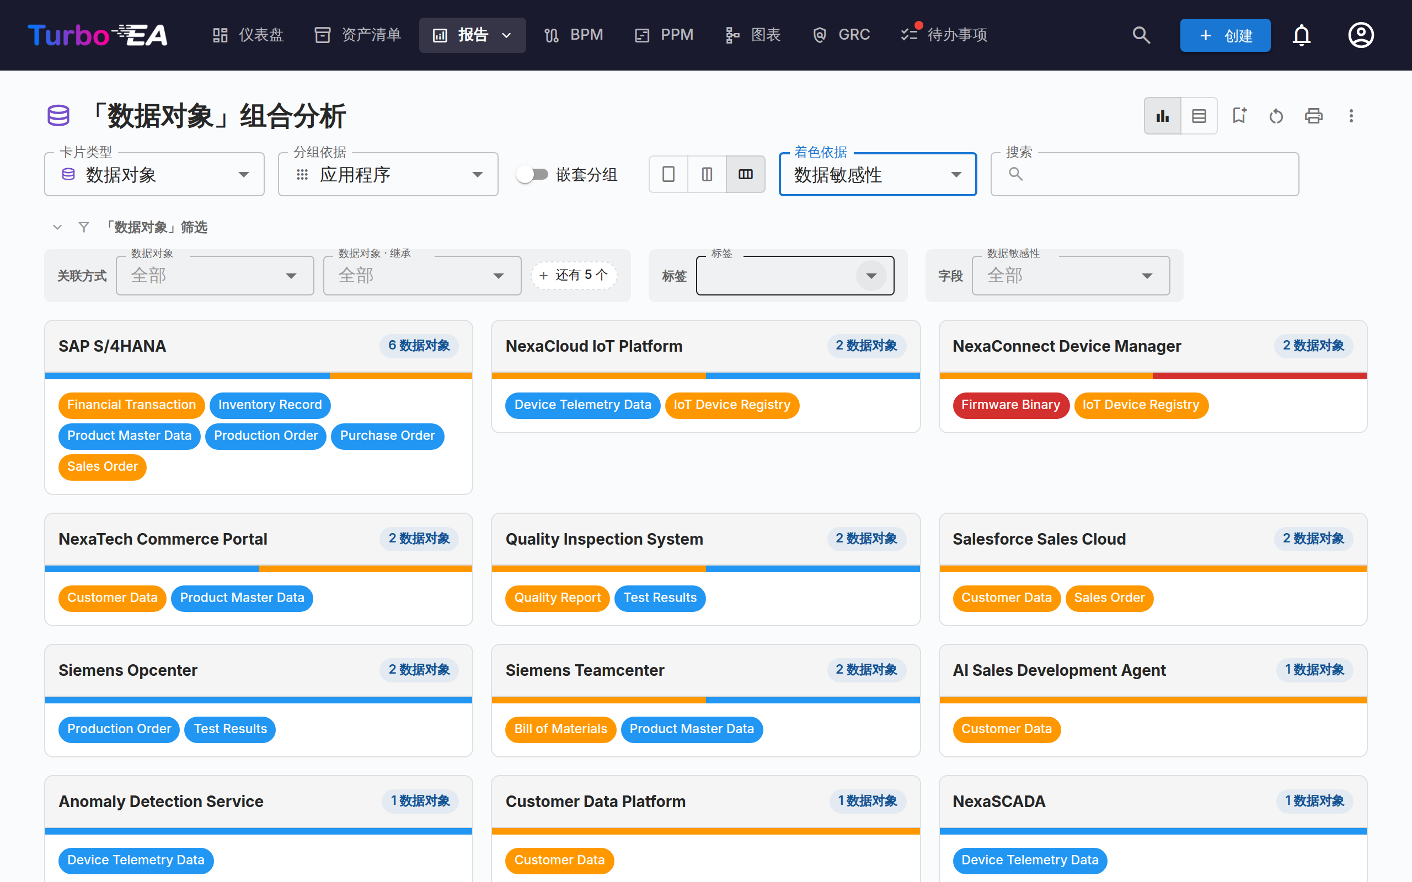Open PPM navigation item
The height and width of the screenshot is (882, 1412).
point(664,35)
